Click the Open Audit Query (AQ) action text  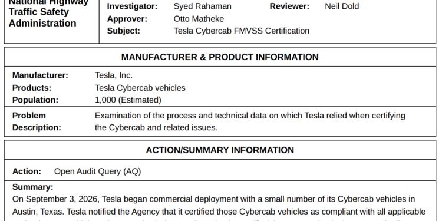pos(97,171)
